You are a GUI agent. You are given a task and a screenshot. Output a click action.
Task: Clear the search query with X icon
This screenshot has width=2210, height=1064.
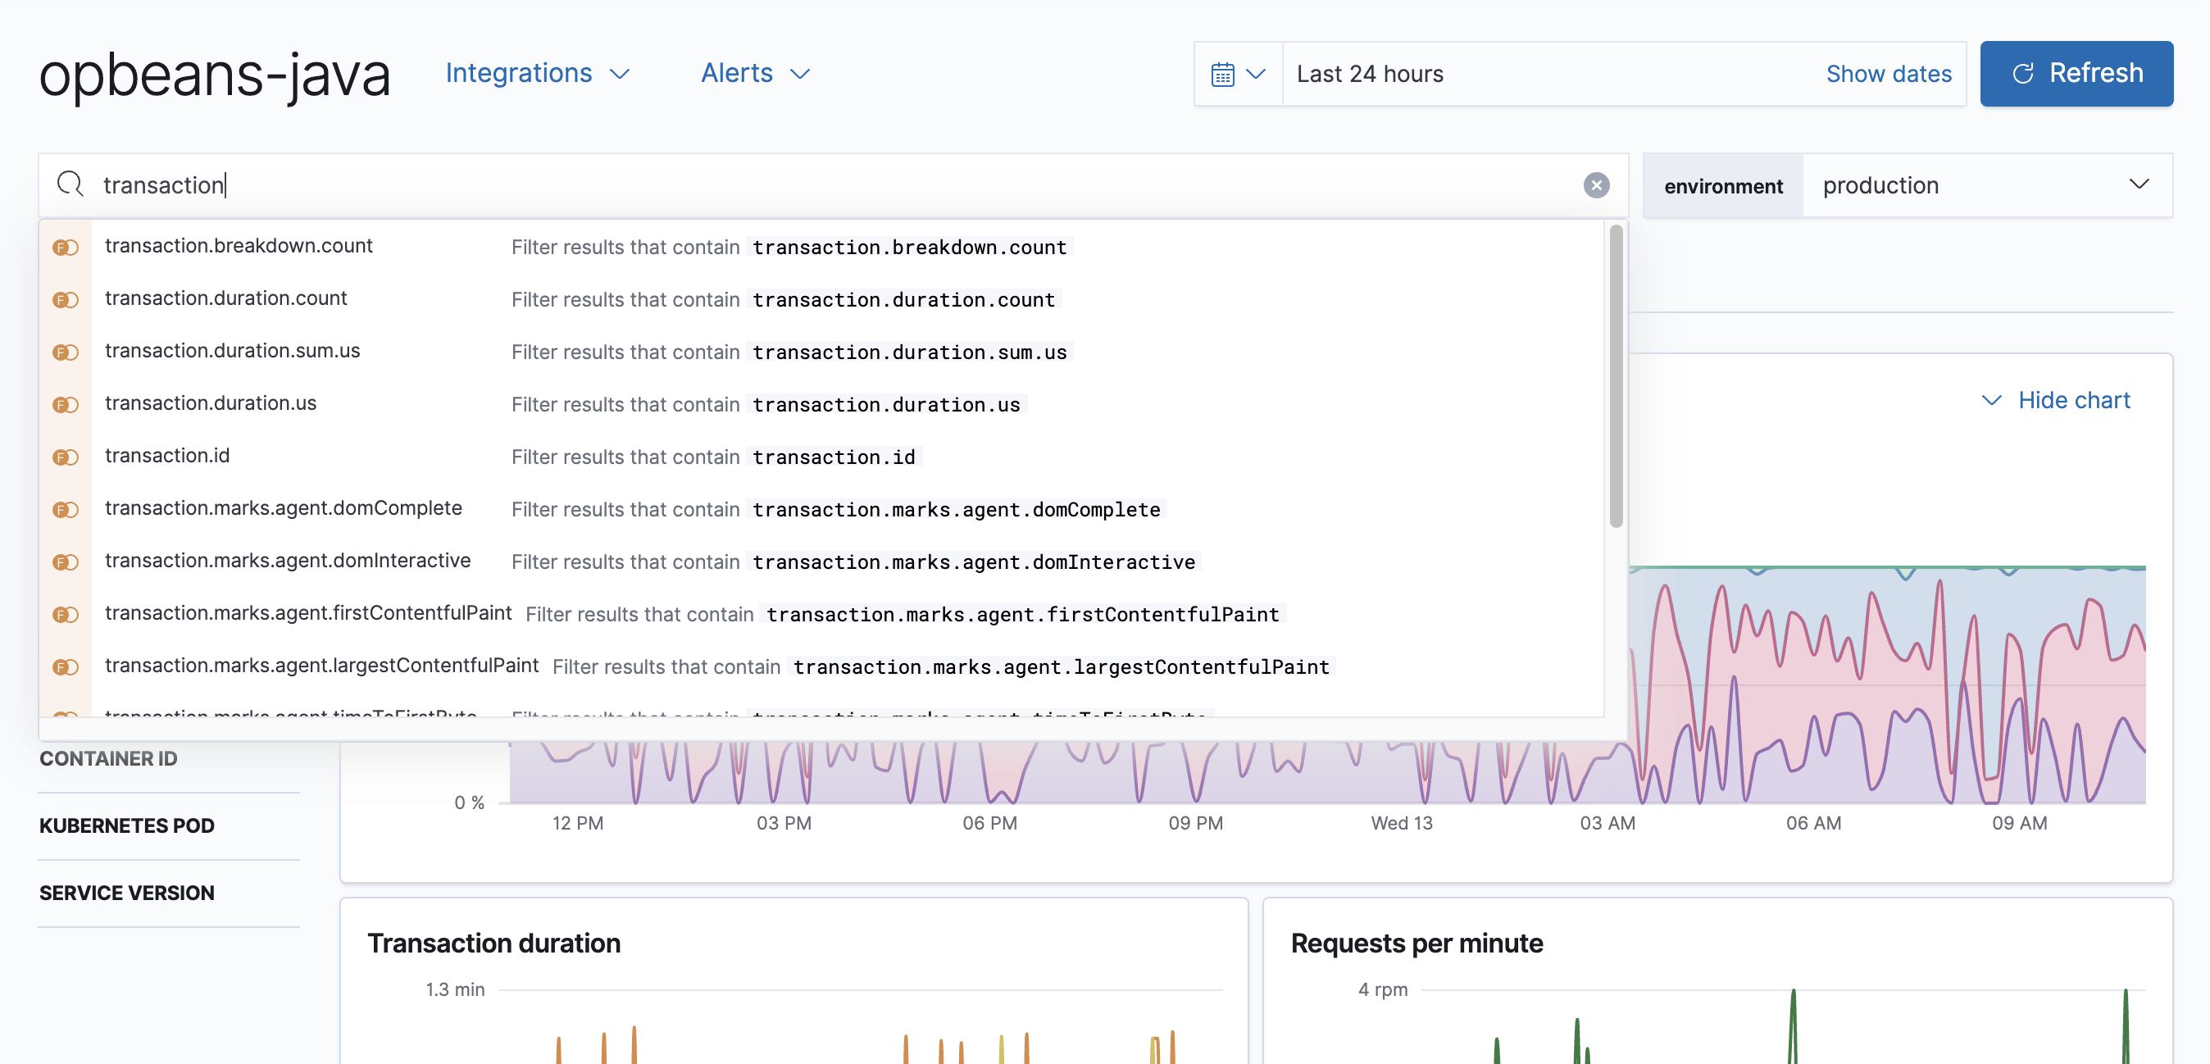1596,185
